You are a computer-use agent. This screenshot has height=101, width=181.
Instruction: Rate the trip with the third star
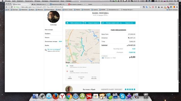tap(130, 89)
